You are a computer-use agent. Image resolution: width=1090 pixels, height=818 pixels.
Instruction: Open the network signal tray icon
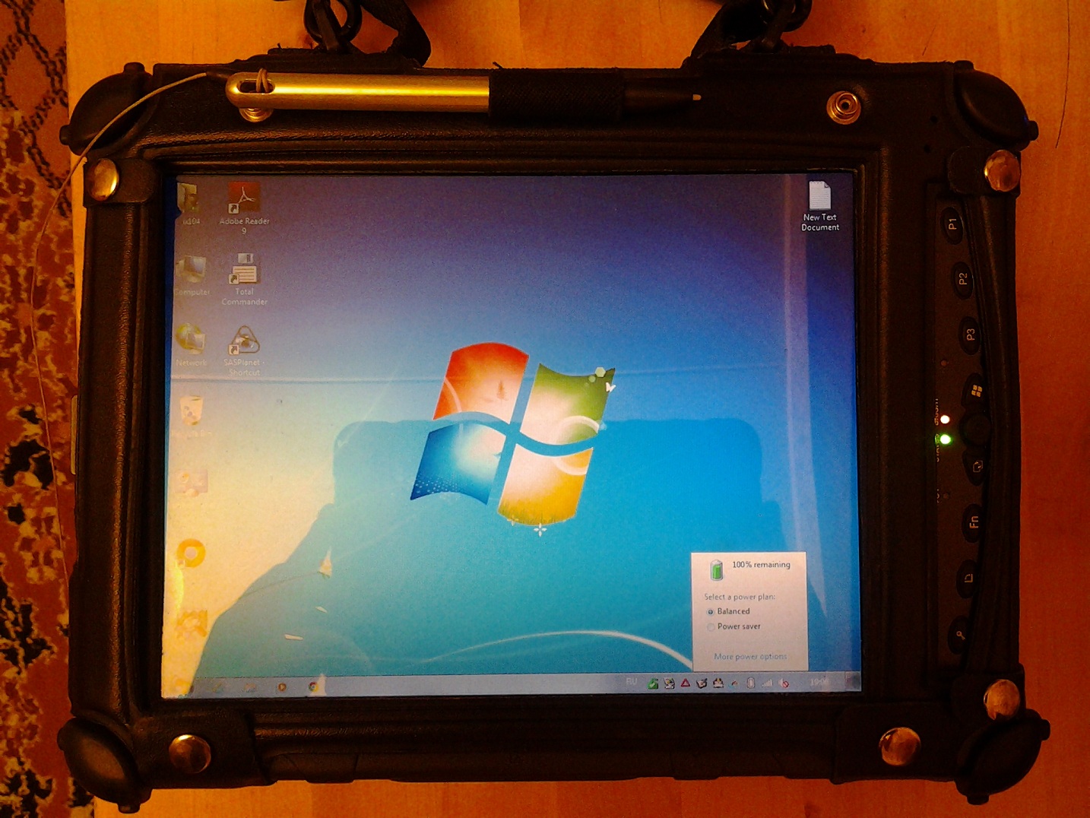coord(767,683)
